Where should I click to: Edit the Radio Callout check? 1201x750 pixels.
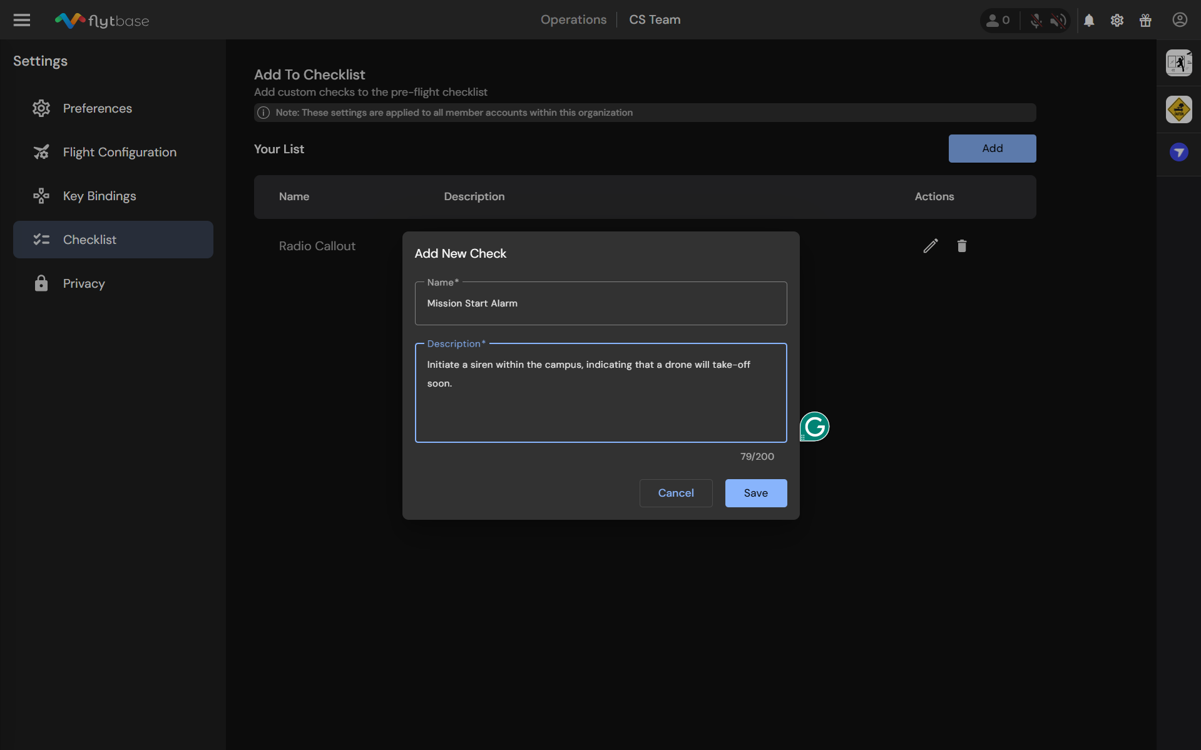point(931,246)
